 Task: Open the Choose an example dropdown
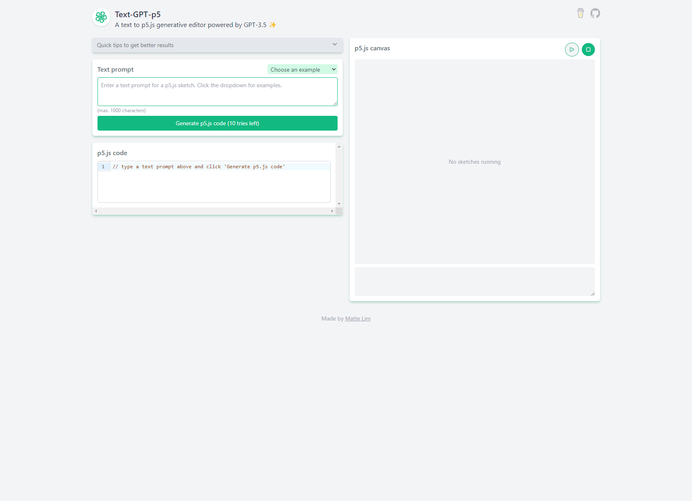coord(302,70)
